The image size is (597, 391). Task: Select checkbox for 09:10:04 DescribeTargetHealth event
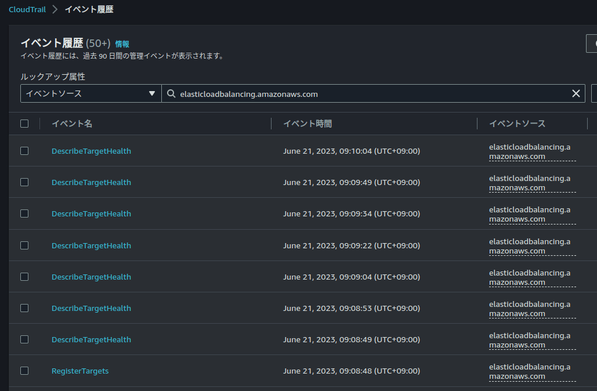click(x=24, y=151)
